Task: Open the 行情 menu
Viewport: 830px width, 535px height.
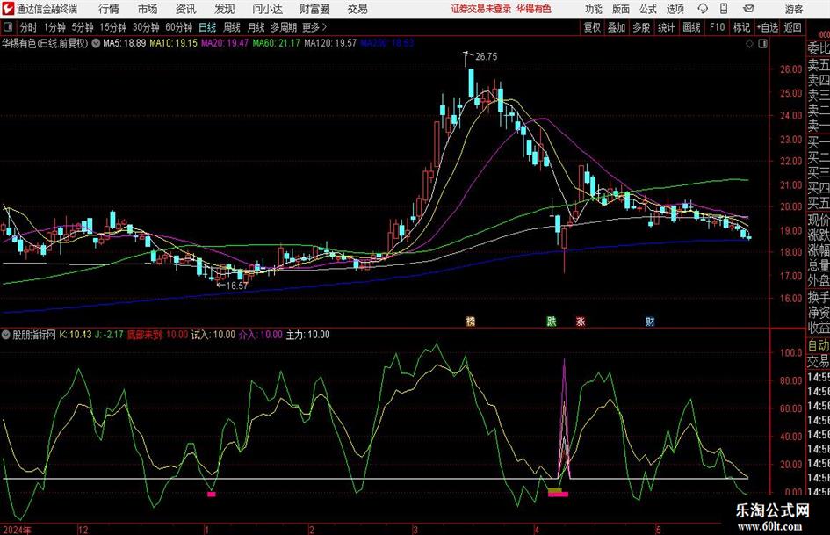Action: point(109,9)
